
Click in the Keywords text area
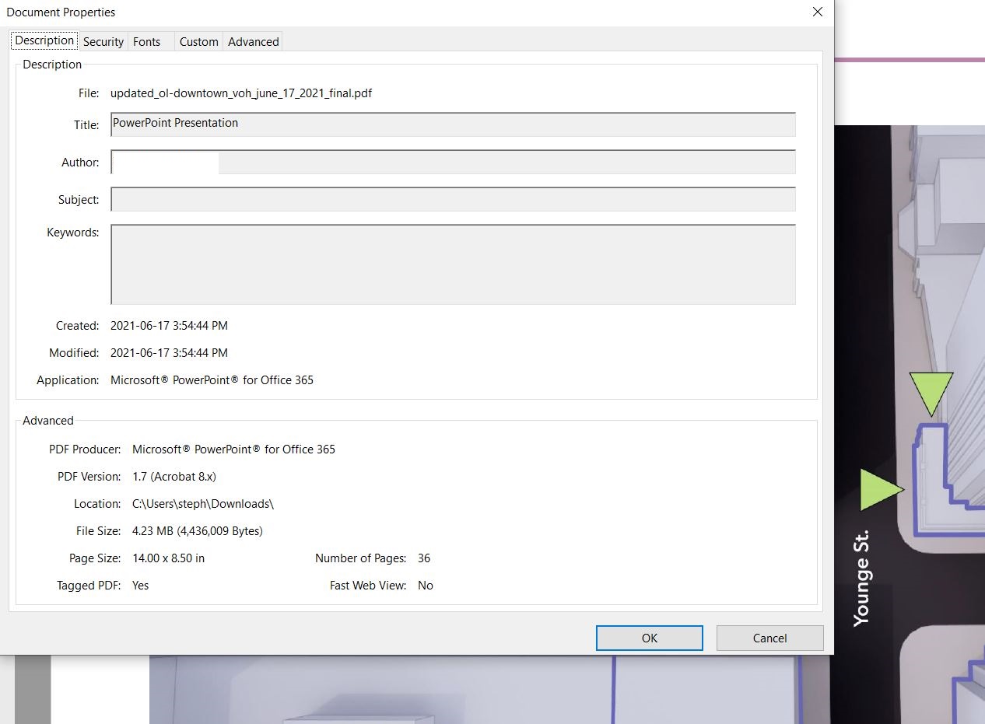(453, 264)
